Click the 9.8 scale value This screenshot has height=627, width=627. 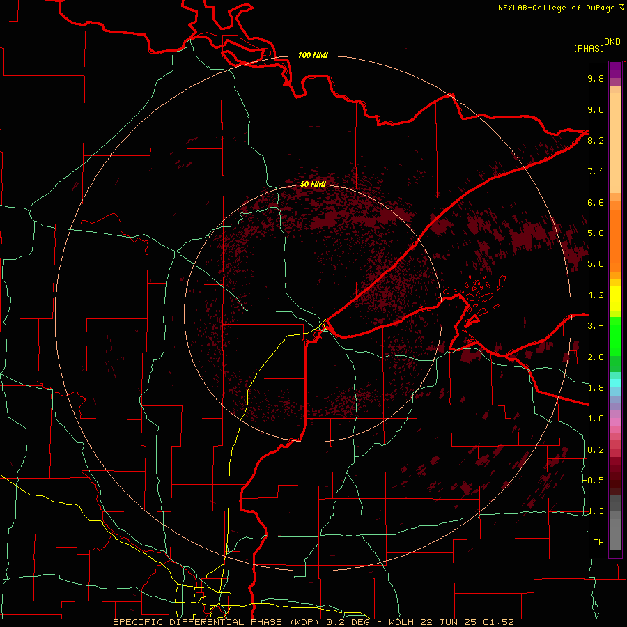pos(596,78)
